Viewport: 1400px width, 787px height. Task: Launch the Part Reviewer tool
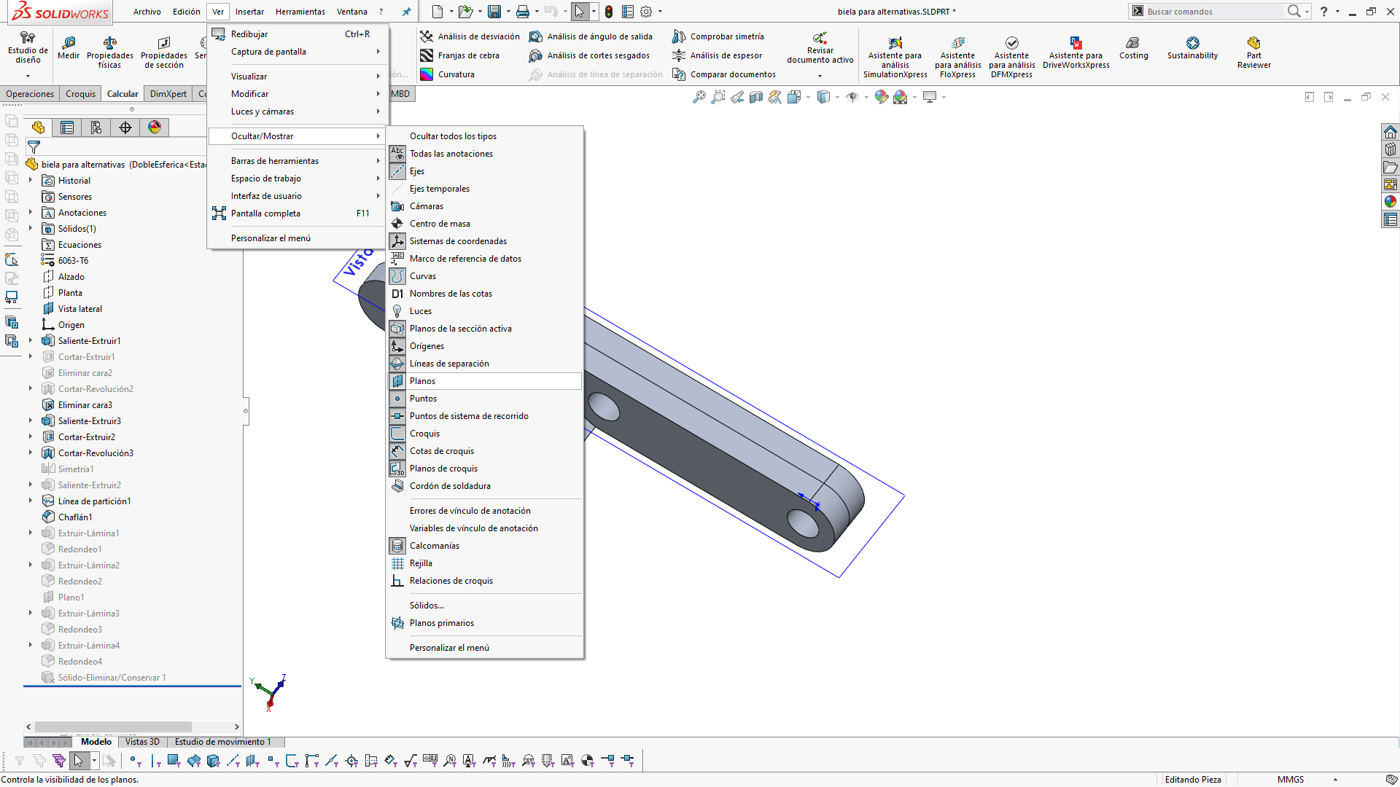pyautogui.click(x=1253, y=44)
